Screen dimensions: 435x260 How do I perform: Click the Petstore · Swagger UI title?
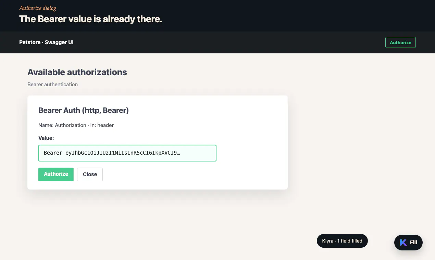pyautogui.click(x=46, y=42)
